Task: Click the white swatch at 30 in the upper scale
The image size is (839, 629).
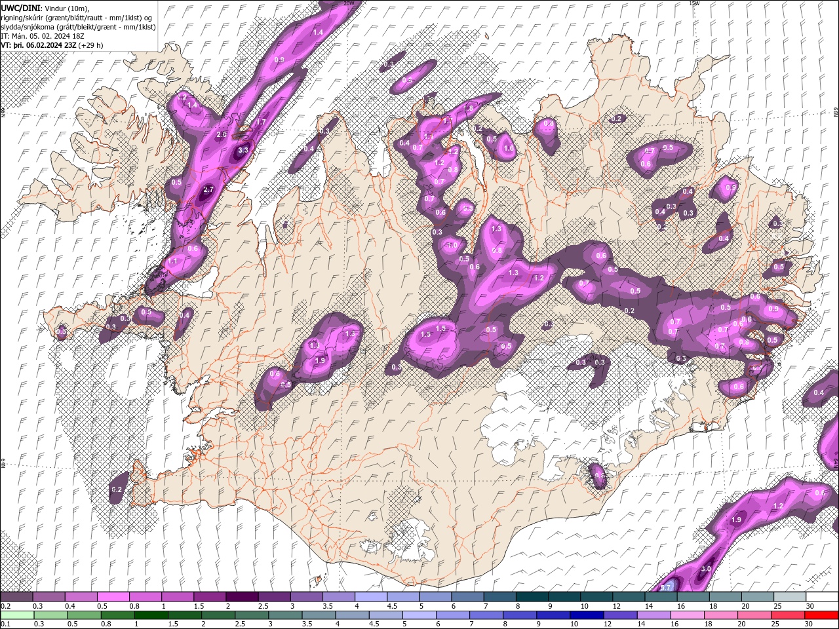Action: [821, 597]
